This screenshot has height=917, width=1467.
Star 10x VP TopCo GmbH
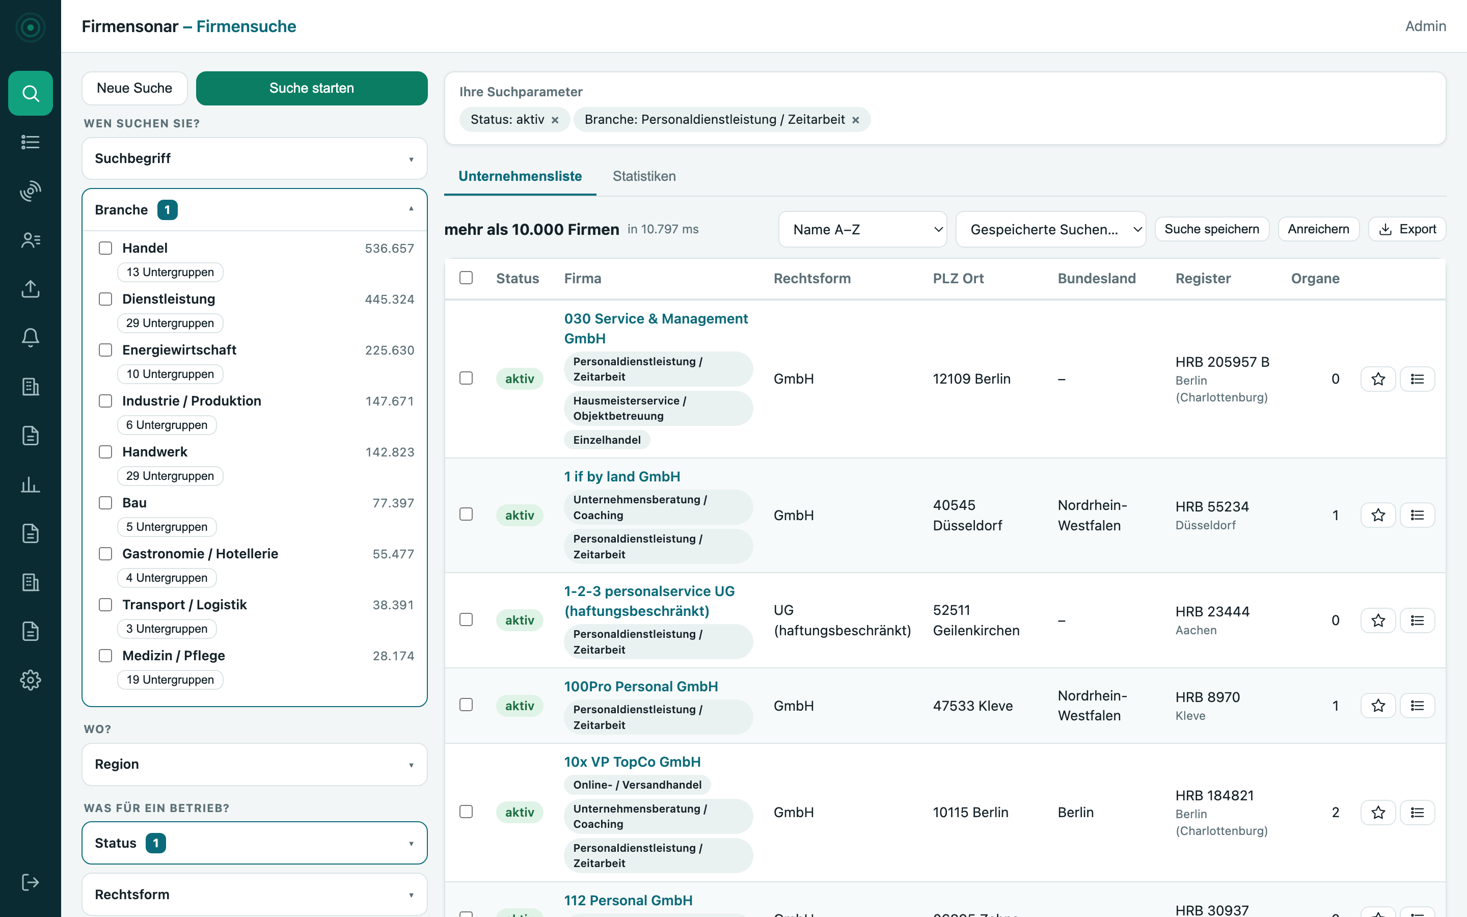[1378, 812]
